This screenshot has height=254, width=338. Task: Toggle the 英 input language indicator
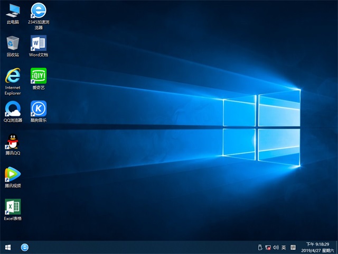click(x=284, y=247)
